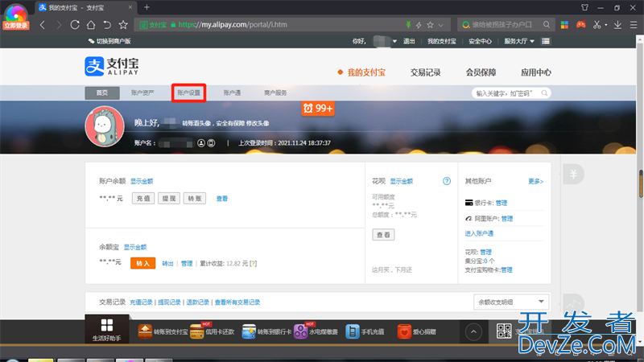Open the 应用中心 main tab
The height and width of the screenshot is (362, 644).
[x=536, y=72]
